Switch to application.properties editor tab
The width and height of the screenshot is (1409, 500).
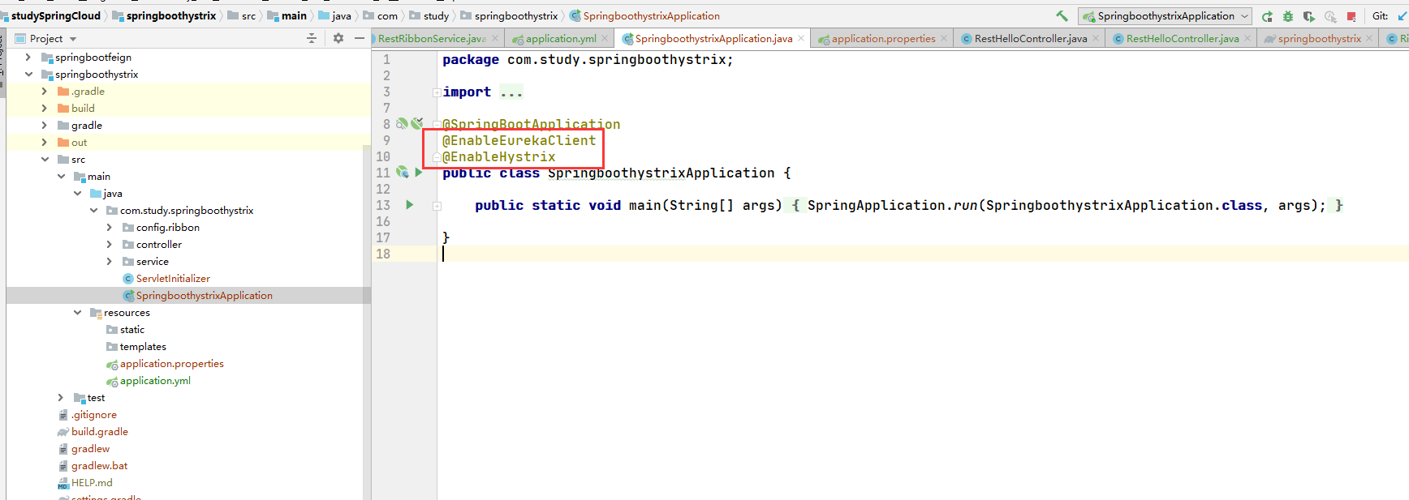tap(883, 39)
